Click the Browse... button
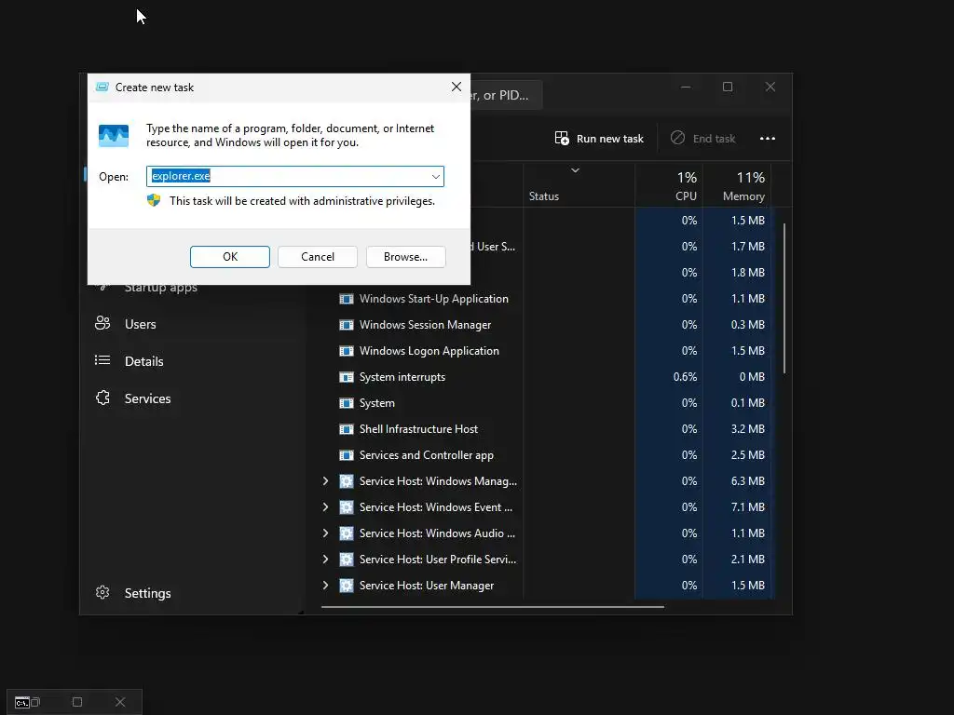Image resolution: width=954 pixels, height=715 pixels. click(x=406, y=257)
